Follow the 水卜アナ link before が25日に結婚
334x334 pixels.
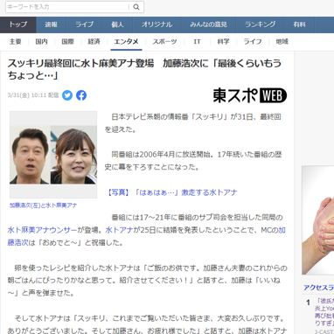[119, 230]
